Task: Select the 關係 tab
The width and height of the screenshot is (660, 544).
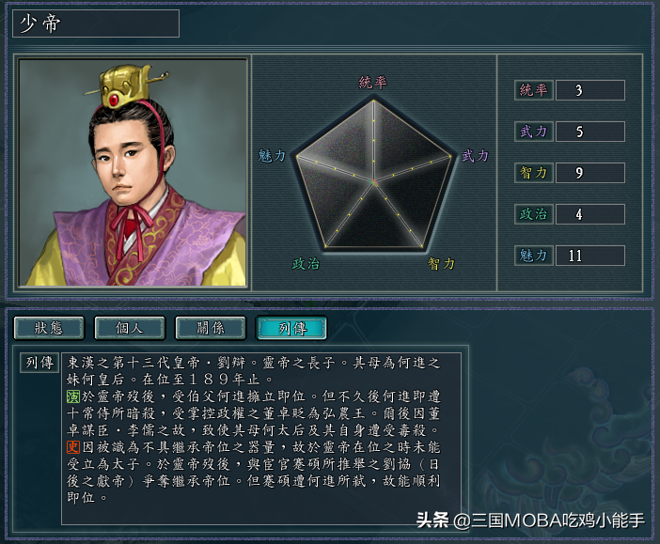Action: (211, 328)
